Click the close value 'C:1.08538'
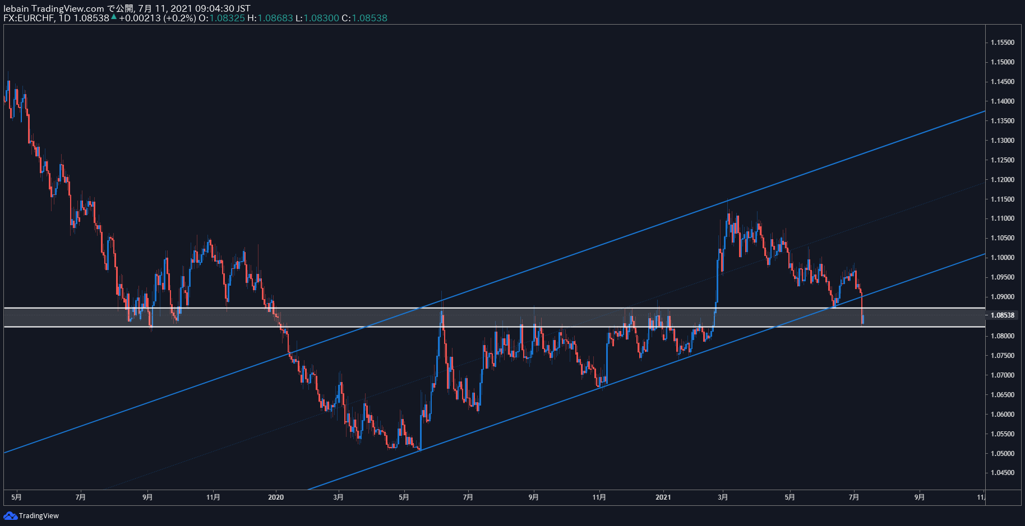The height and width of the screenshot is (526, 1025). [x=364, y=18]
